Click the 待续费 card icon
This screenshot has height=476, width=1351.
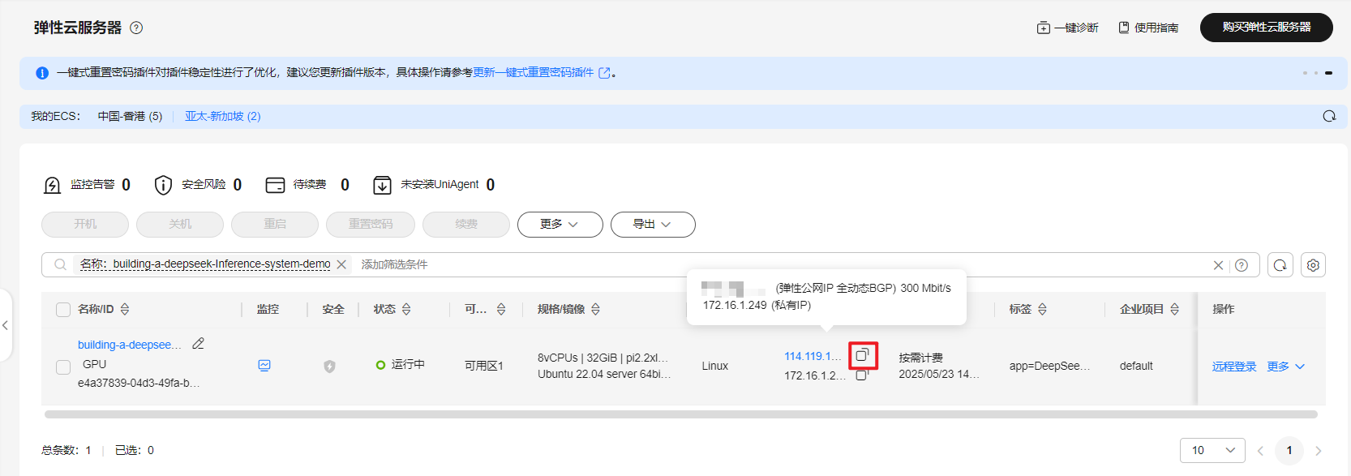[x=275, y=185]
